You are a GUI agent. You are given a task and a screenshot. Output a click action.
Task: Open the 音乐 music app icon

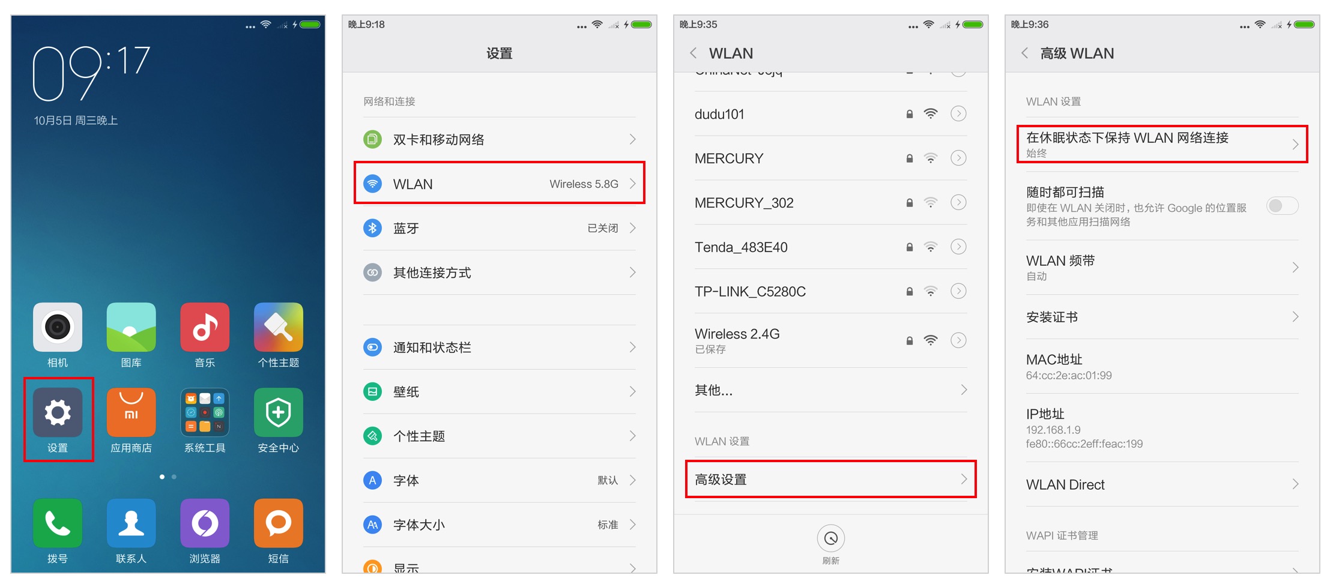pyautogui.click(x=205, y=327)
